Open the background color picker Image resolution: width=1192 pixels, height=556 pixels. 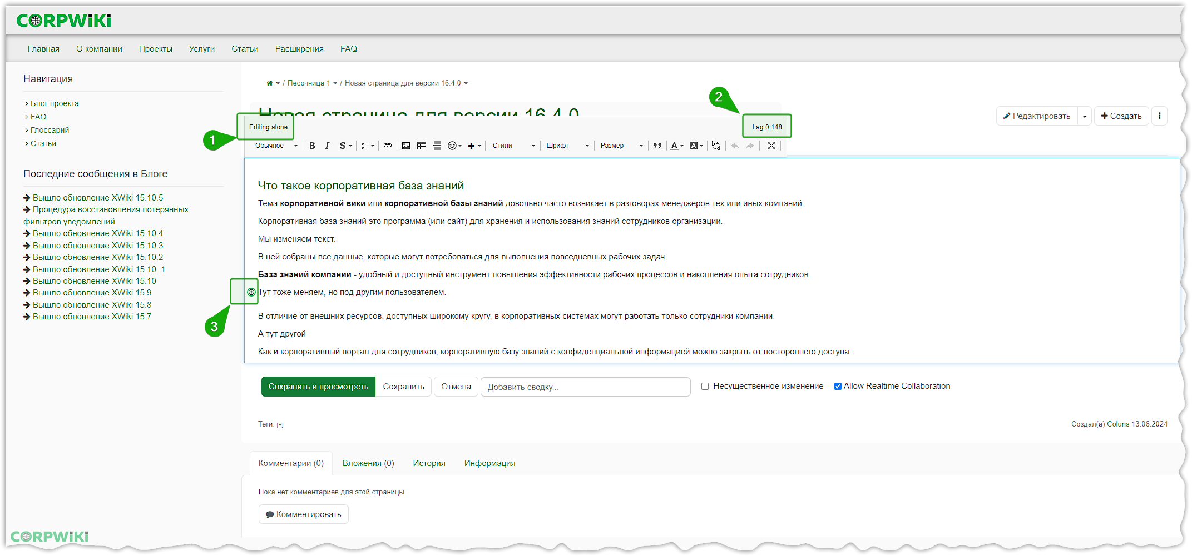coord(696,146)
